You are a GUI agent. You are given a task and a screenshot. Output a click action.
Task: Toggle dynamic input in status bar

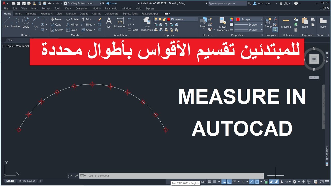tap(224, 182)
